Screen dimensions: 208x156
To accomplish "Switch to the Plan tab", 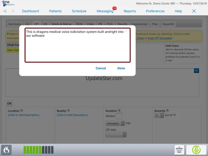I will click(155, 24).
